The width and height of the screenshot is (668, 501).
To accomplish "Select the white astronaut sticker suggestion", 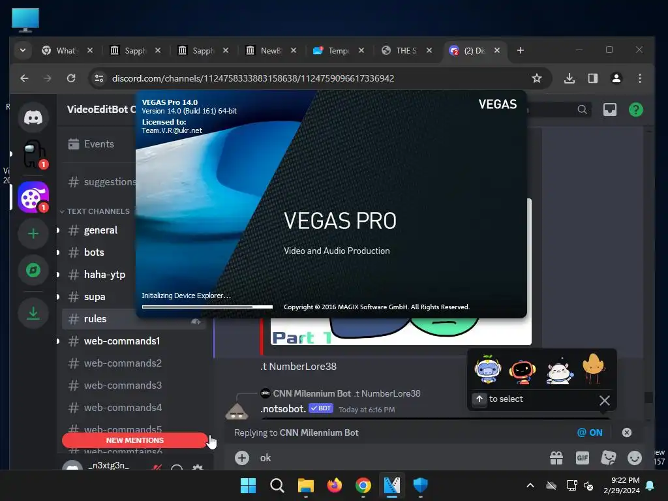I will pyautogui.click(x=559, y=371).
